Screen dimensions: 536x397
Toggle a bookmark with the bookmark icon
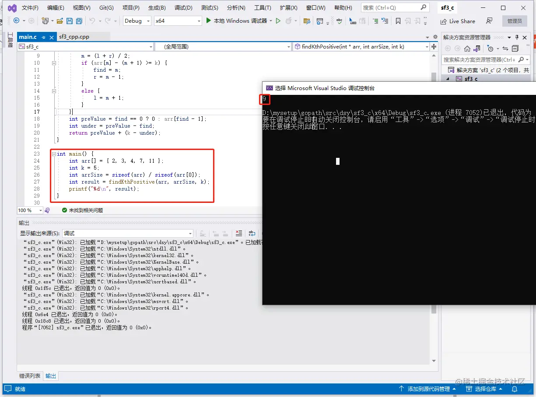tap(398, 21)
